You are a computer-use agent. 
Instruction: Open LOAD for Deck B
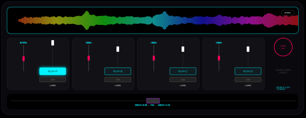pyautogui.click(x=118, y=85)
